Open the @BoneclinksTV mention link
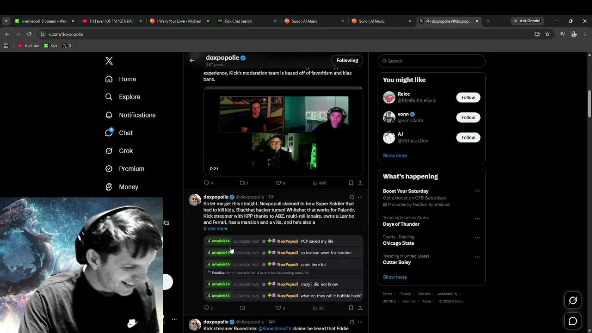 275,329
